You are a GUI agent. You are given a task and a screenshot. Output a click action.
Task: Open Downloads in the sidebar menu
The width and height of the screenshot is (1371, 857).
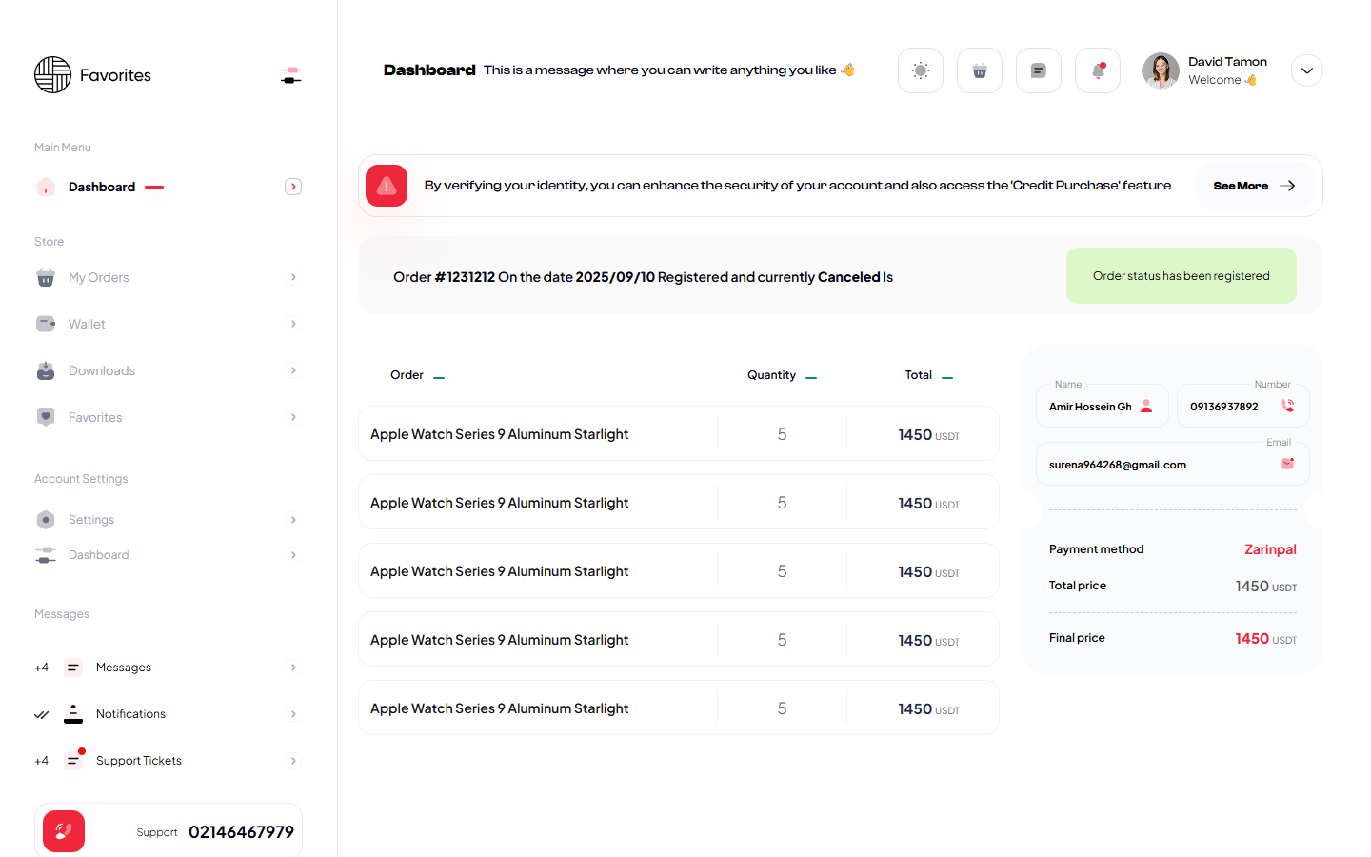click(102, 370)
